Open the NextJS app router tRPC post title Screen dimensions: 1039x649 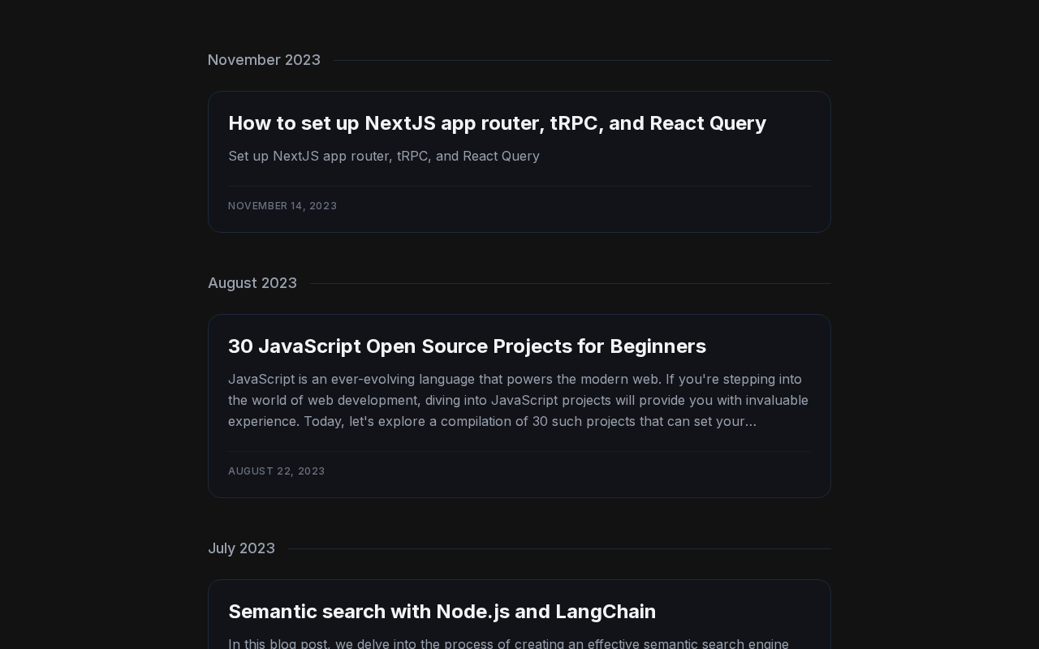point(497,123)
